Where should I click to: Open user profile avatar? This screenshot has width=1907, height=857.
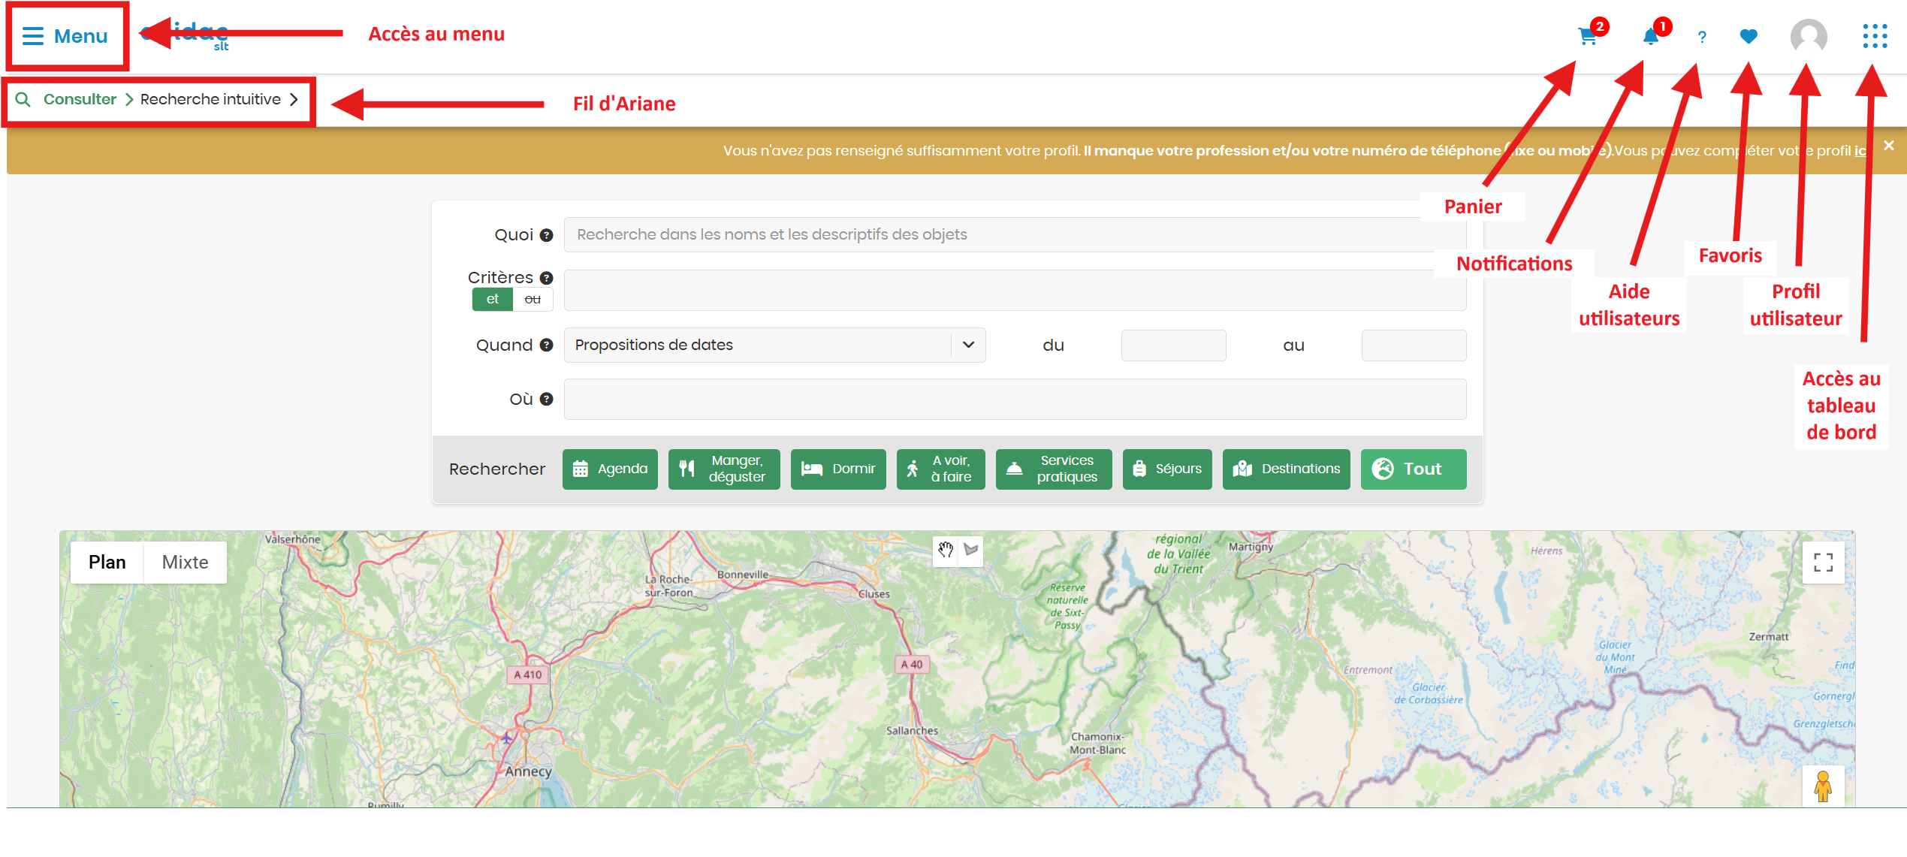point(1809,36)
